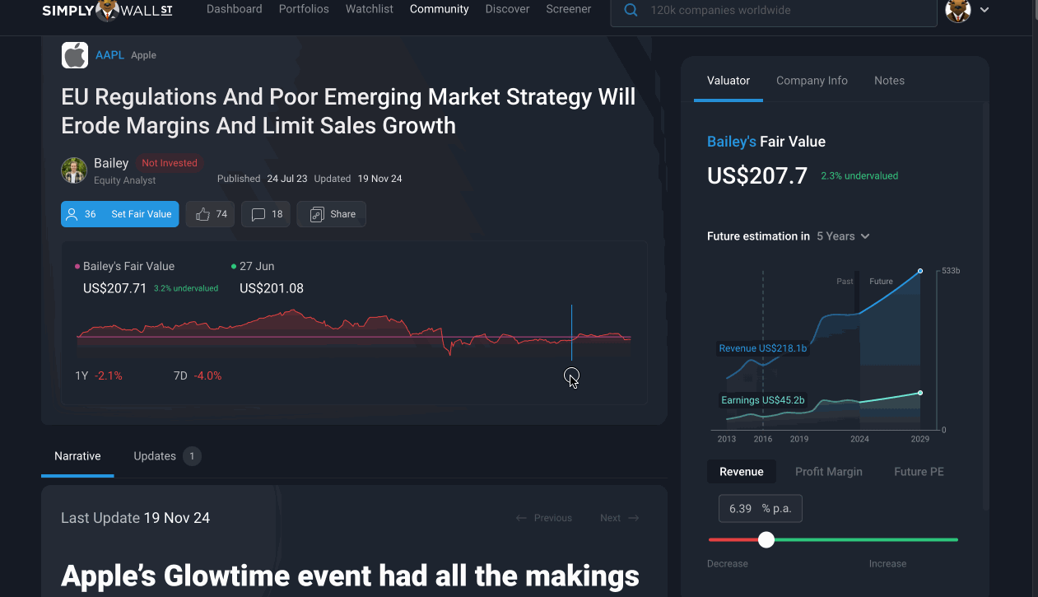Image resolution: width=1038 pixels, height=597 pixels.
Task: Expand the account menu chevron
Action: click(984, 11)
